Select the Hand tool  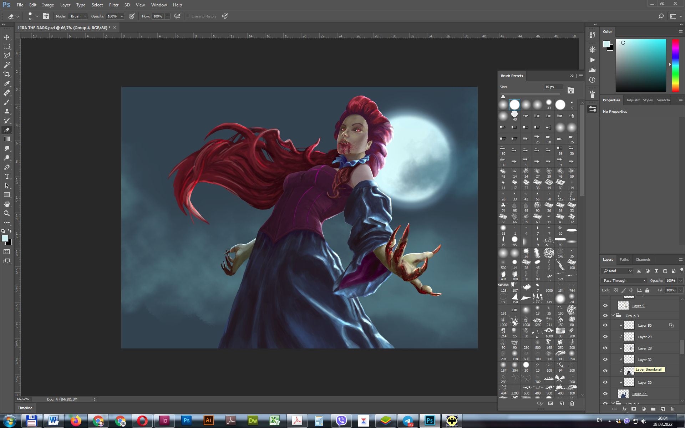pos(7,204)
